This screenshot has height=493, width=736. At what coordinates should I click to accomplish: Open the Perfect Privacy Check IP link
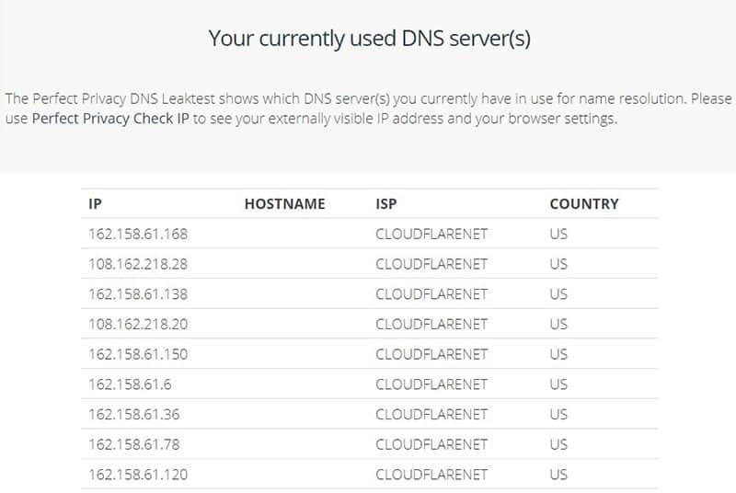(x=110, y=120)
